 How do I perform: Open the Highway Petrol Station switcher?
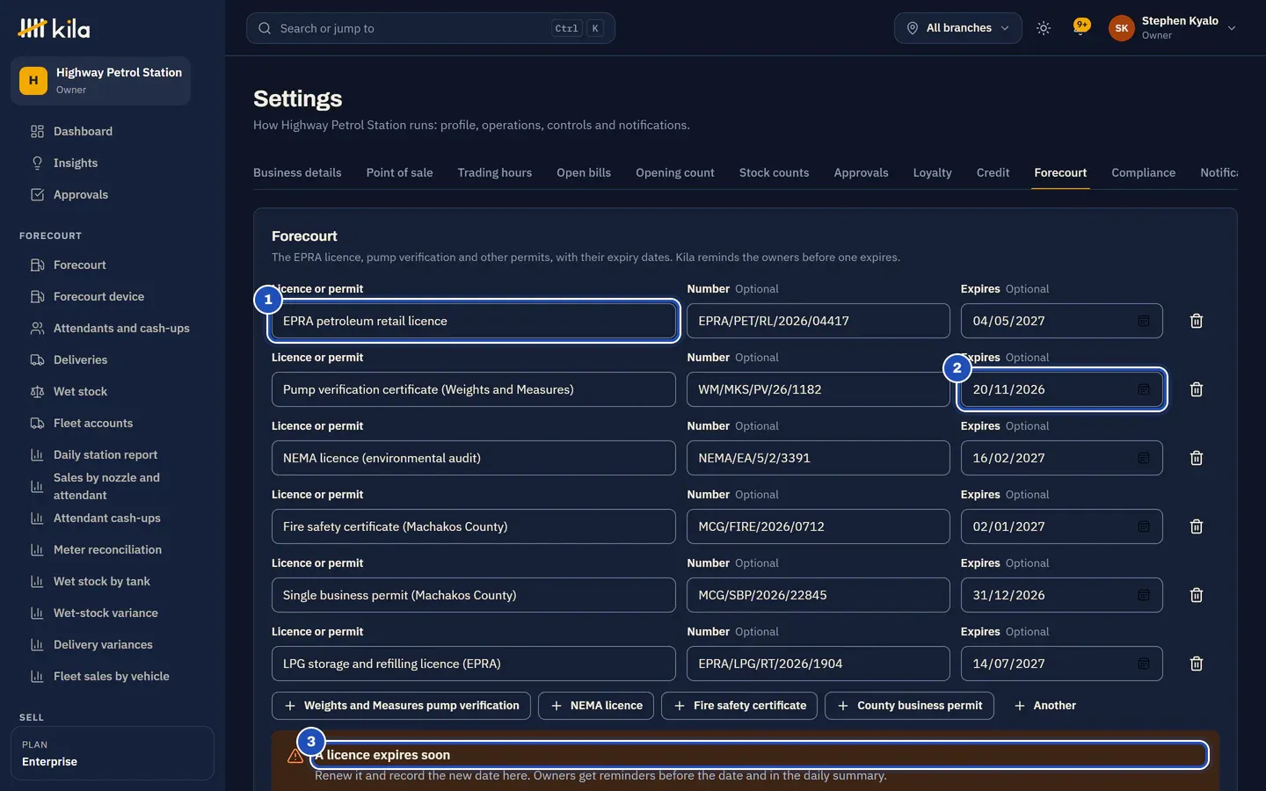[100, 81]
